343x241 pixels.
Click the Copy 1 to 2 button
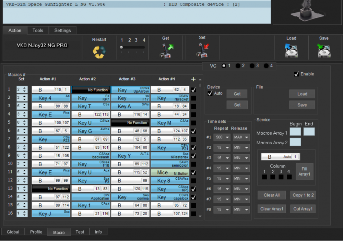pyautogui.click(x=303, y=195)
